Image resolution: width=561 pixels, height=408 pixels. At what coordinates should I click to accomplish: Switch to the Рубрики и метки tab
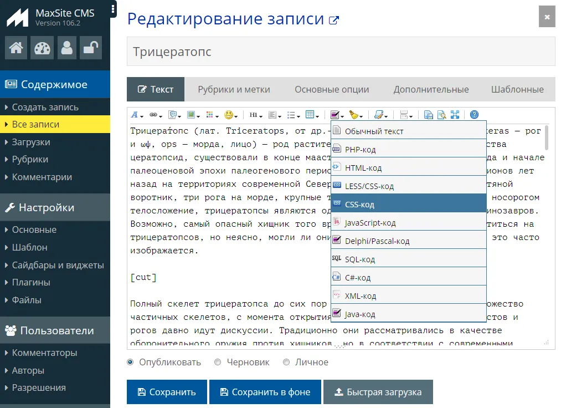234,89
